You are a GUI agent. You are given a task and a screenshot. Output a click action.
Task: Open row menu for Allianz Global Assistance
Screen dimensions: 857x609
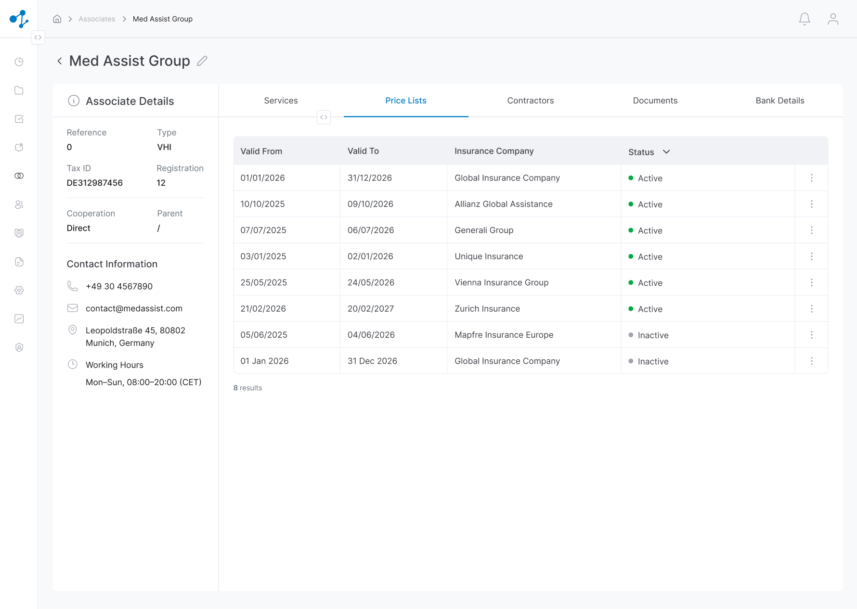click(x=811, y=204)
